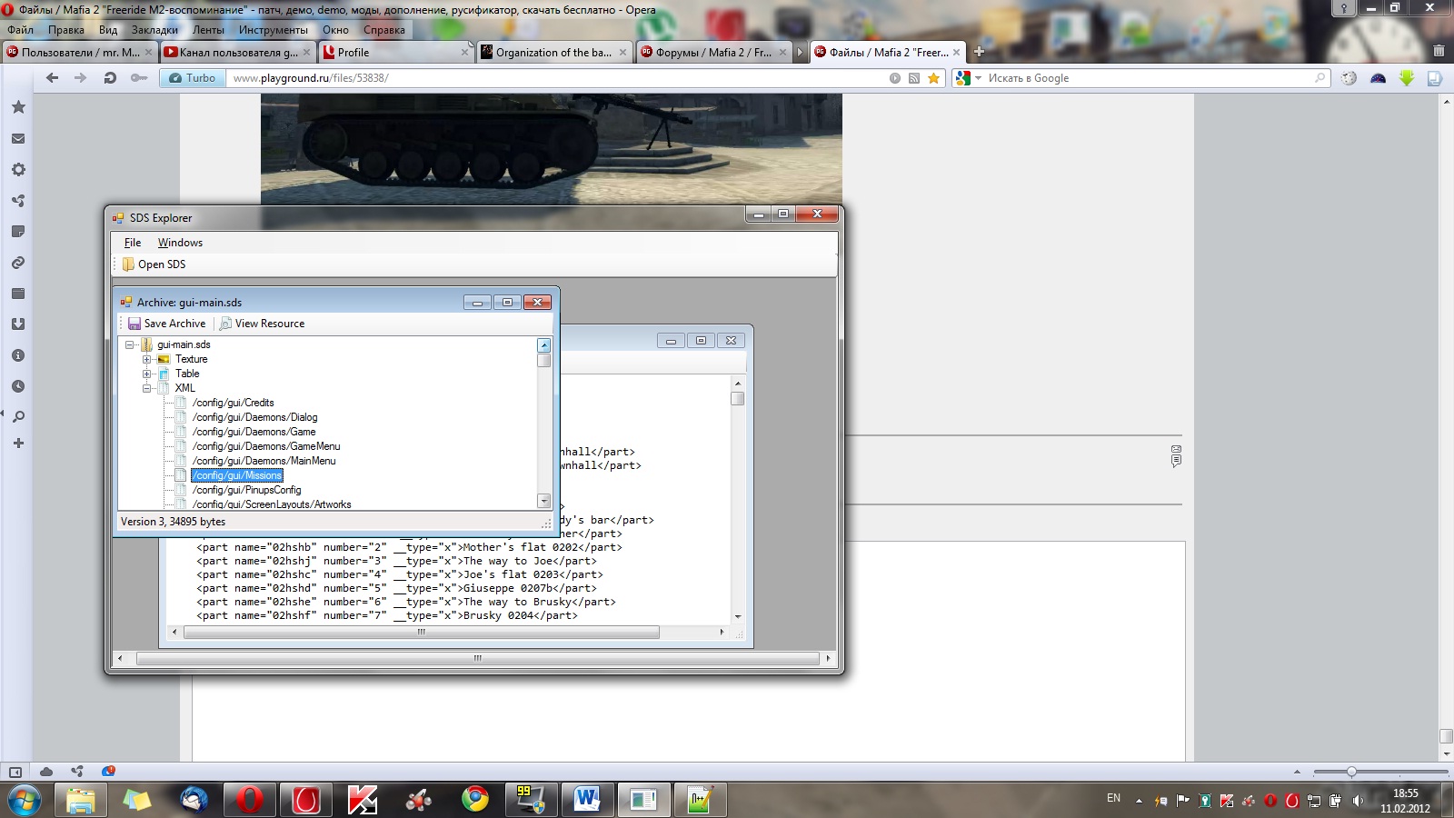Click the green download arrow toolbar icon
Screen dimensions: 1454x818
click(x=1407, y=78)
